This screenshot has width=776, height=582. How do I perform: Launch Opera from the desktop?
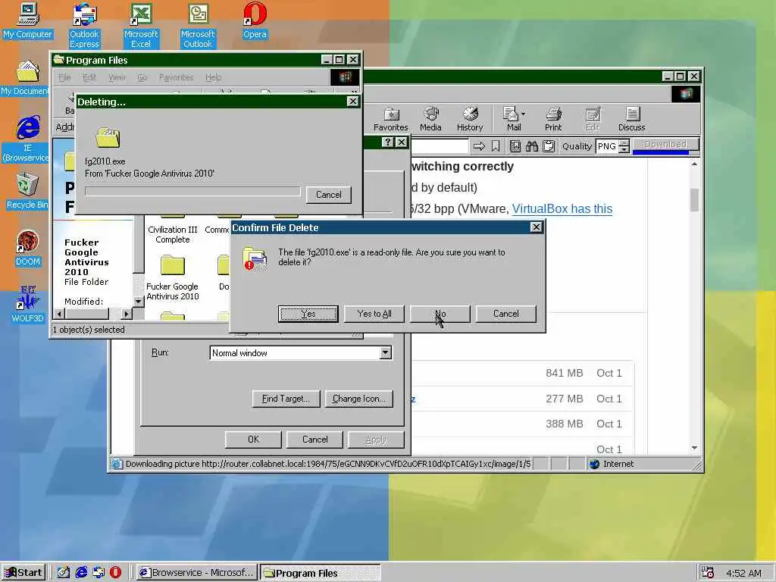pyautogui.click(x=255, y=20)
